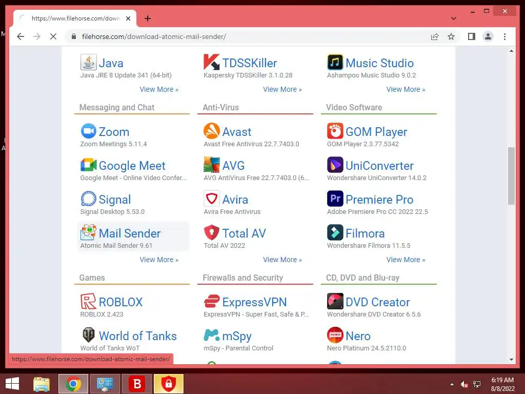525x394 pixels.
Task: View More below Music Studio entry
Action: tap(406, 89)
